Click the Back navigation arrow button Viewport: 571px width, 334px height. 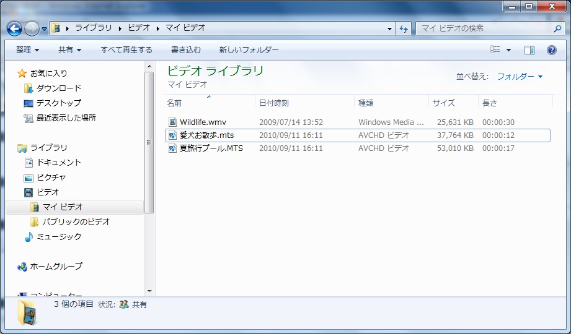pos(14,28)
